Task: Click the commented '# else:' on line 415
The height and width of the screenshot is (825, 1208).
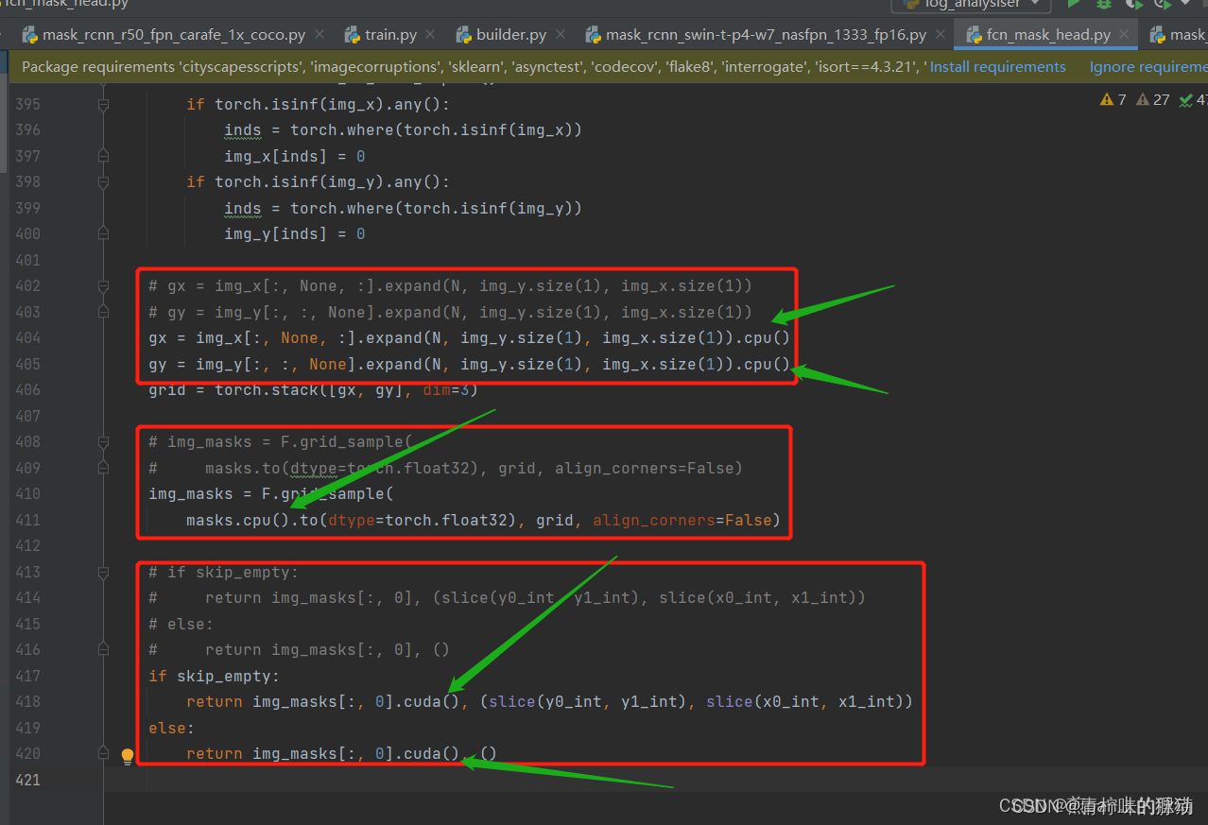Action: [x=181, y=624]
